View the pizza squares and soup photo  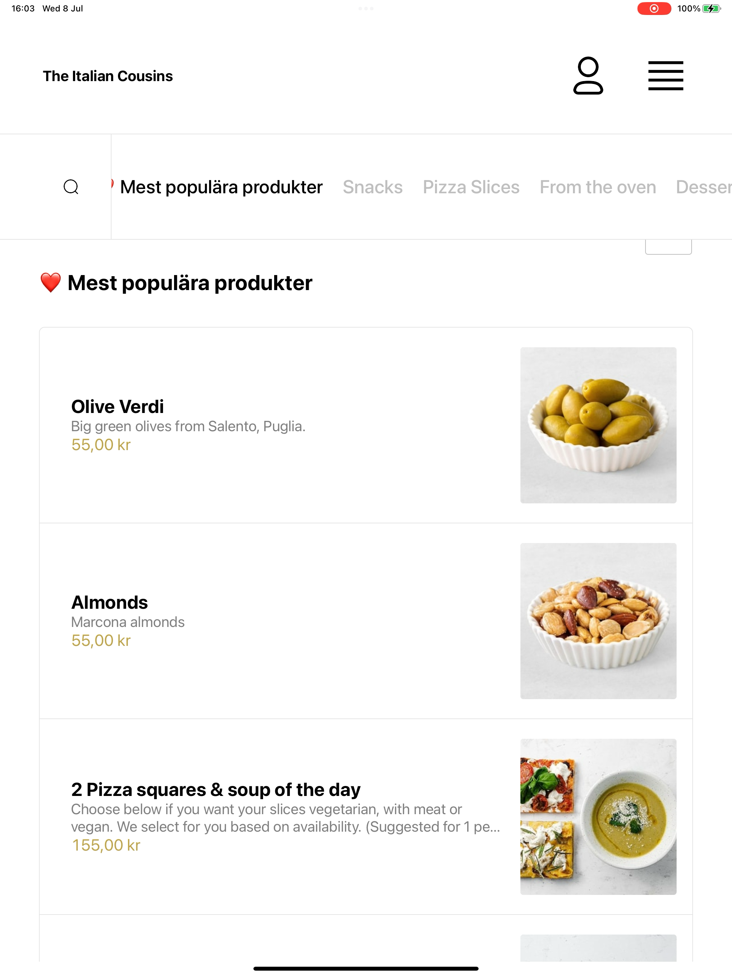pos(598,817)
